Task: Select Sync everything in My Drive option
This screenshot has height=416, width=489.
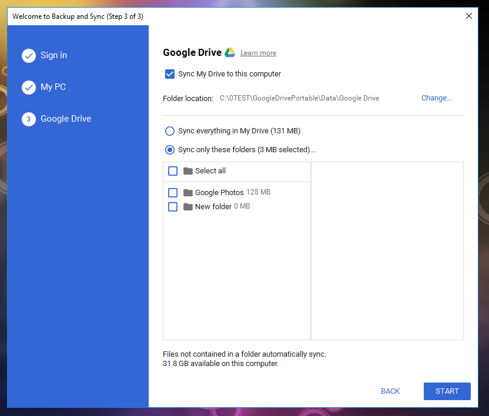Action: (170, 131)
